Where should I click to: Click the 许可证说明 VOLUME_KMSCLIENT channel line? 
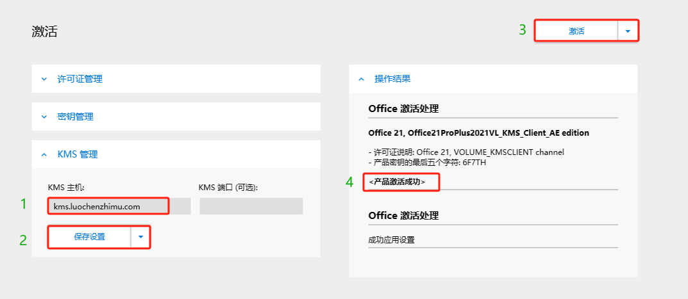pyautogui.click(x=466, y=152)
